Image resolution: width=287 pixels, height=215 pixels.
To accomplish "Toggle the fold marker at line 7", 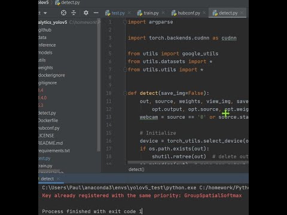I will click(125, 70).
